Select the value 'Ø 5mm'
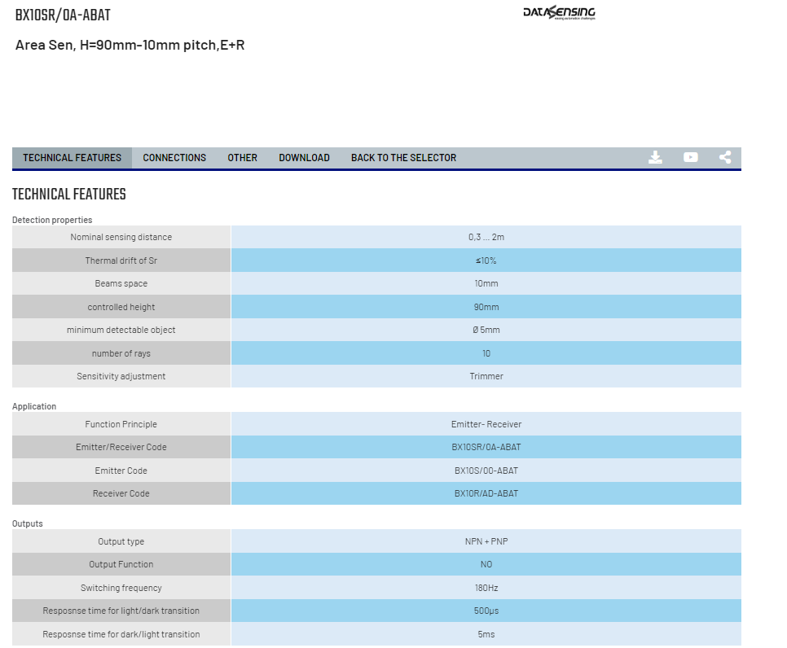This screenshot has width=787, height=648. coord(486,330)
